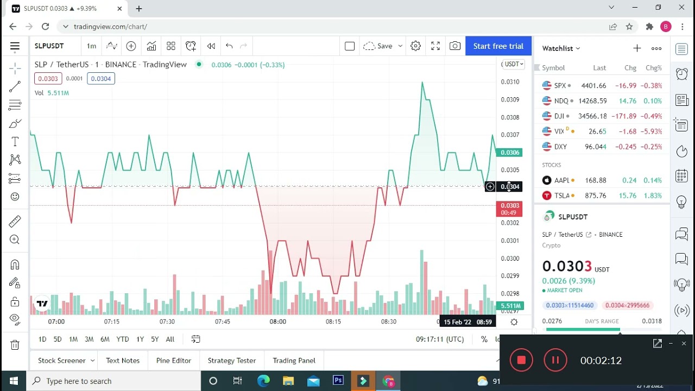Create a price alert

click(191, 46)
